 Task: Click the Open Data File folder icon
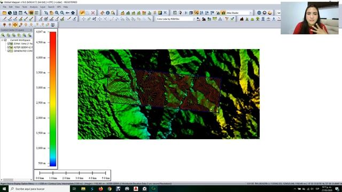tap(4, 13)
